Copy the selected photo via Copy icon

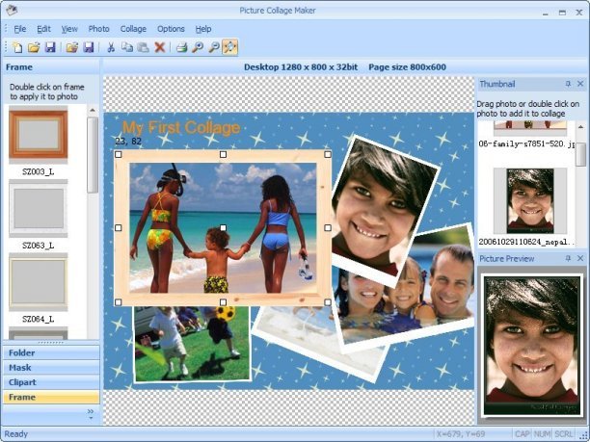[x=127, y=47]
